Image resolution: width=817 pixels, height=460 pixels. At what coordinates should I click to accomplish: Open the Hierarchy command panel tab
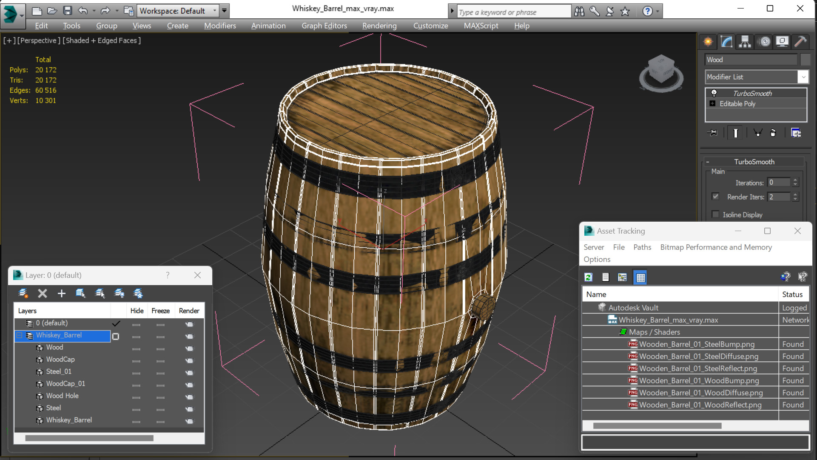click(745, 42)
